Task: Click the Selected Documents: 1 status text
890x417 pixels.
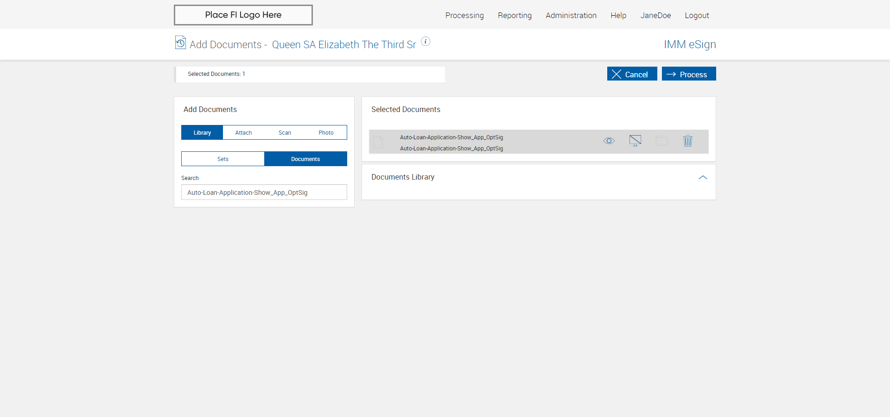Action: click(216, 74)
